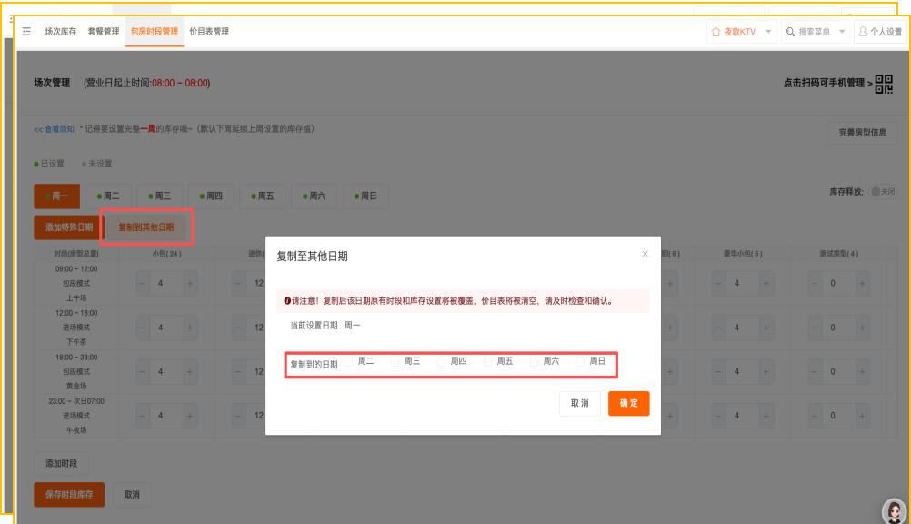Click the search menu magnifier icon
This screenshot has height=524, width=911.
click(x=790, y=32)
